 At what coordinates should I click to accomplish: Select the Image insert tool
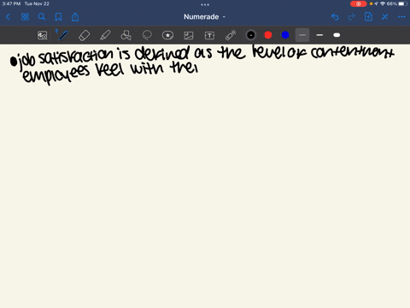(x=189, y=35)
